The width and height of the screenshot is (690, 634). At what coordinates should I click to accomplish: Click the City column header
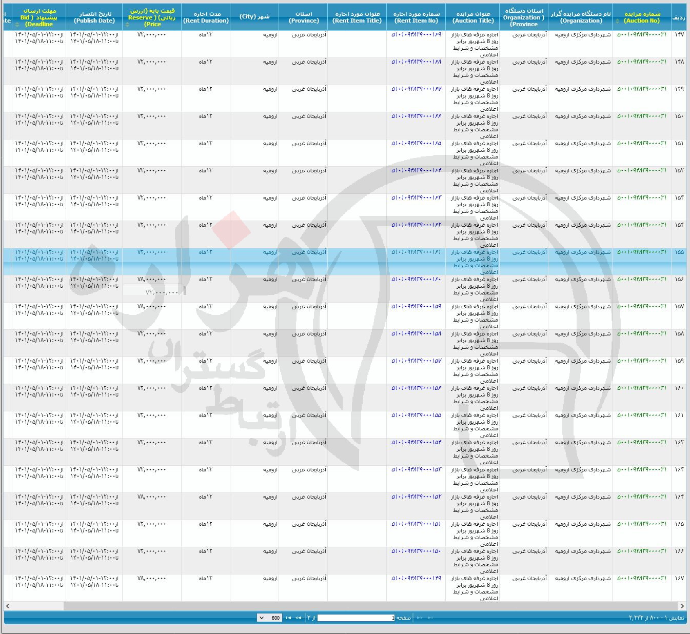coord(254,17)
